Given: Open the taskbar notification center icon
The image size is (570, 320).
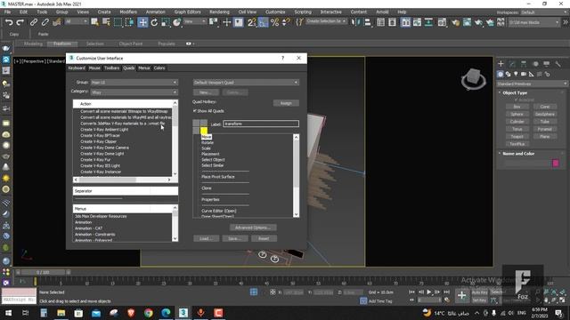Looking at the screenshot, I should point(558,313).
